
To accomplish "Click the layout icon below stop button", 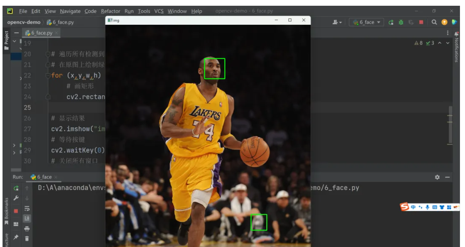I will click(16, 224).
